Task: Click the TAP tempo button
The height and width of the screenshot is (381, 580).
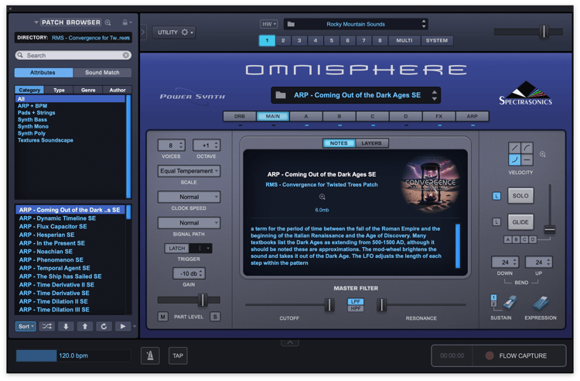Action: [178, 355]
